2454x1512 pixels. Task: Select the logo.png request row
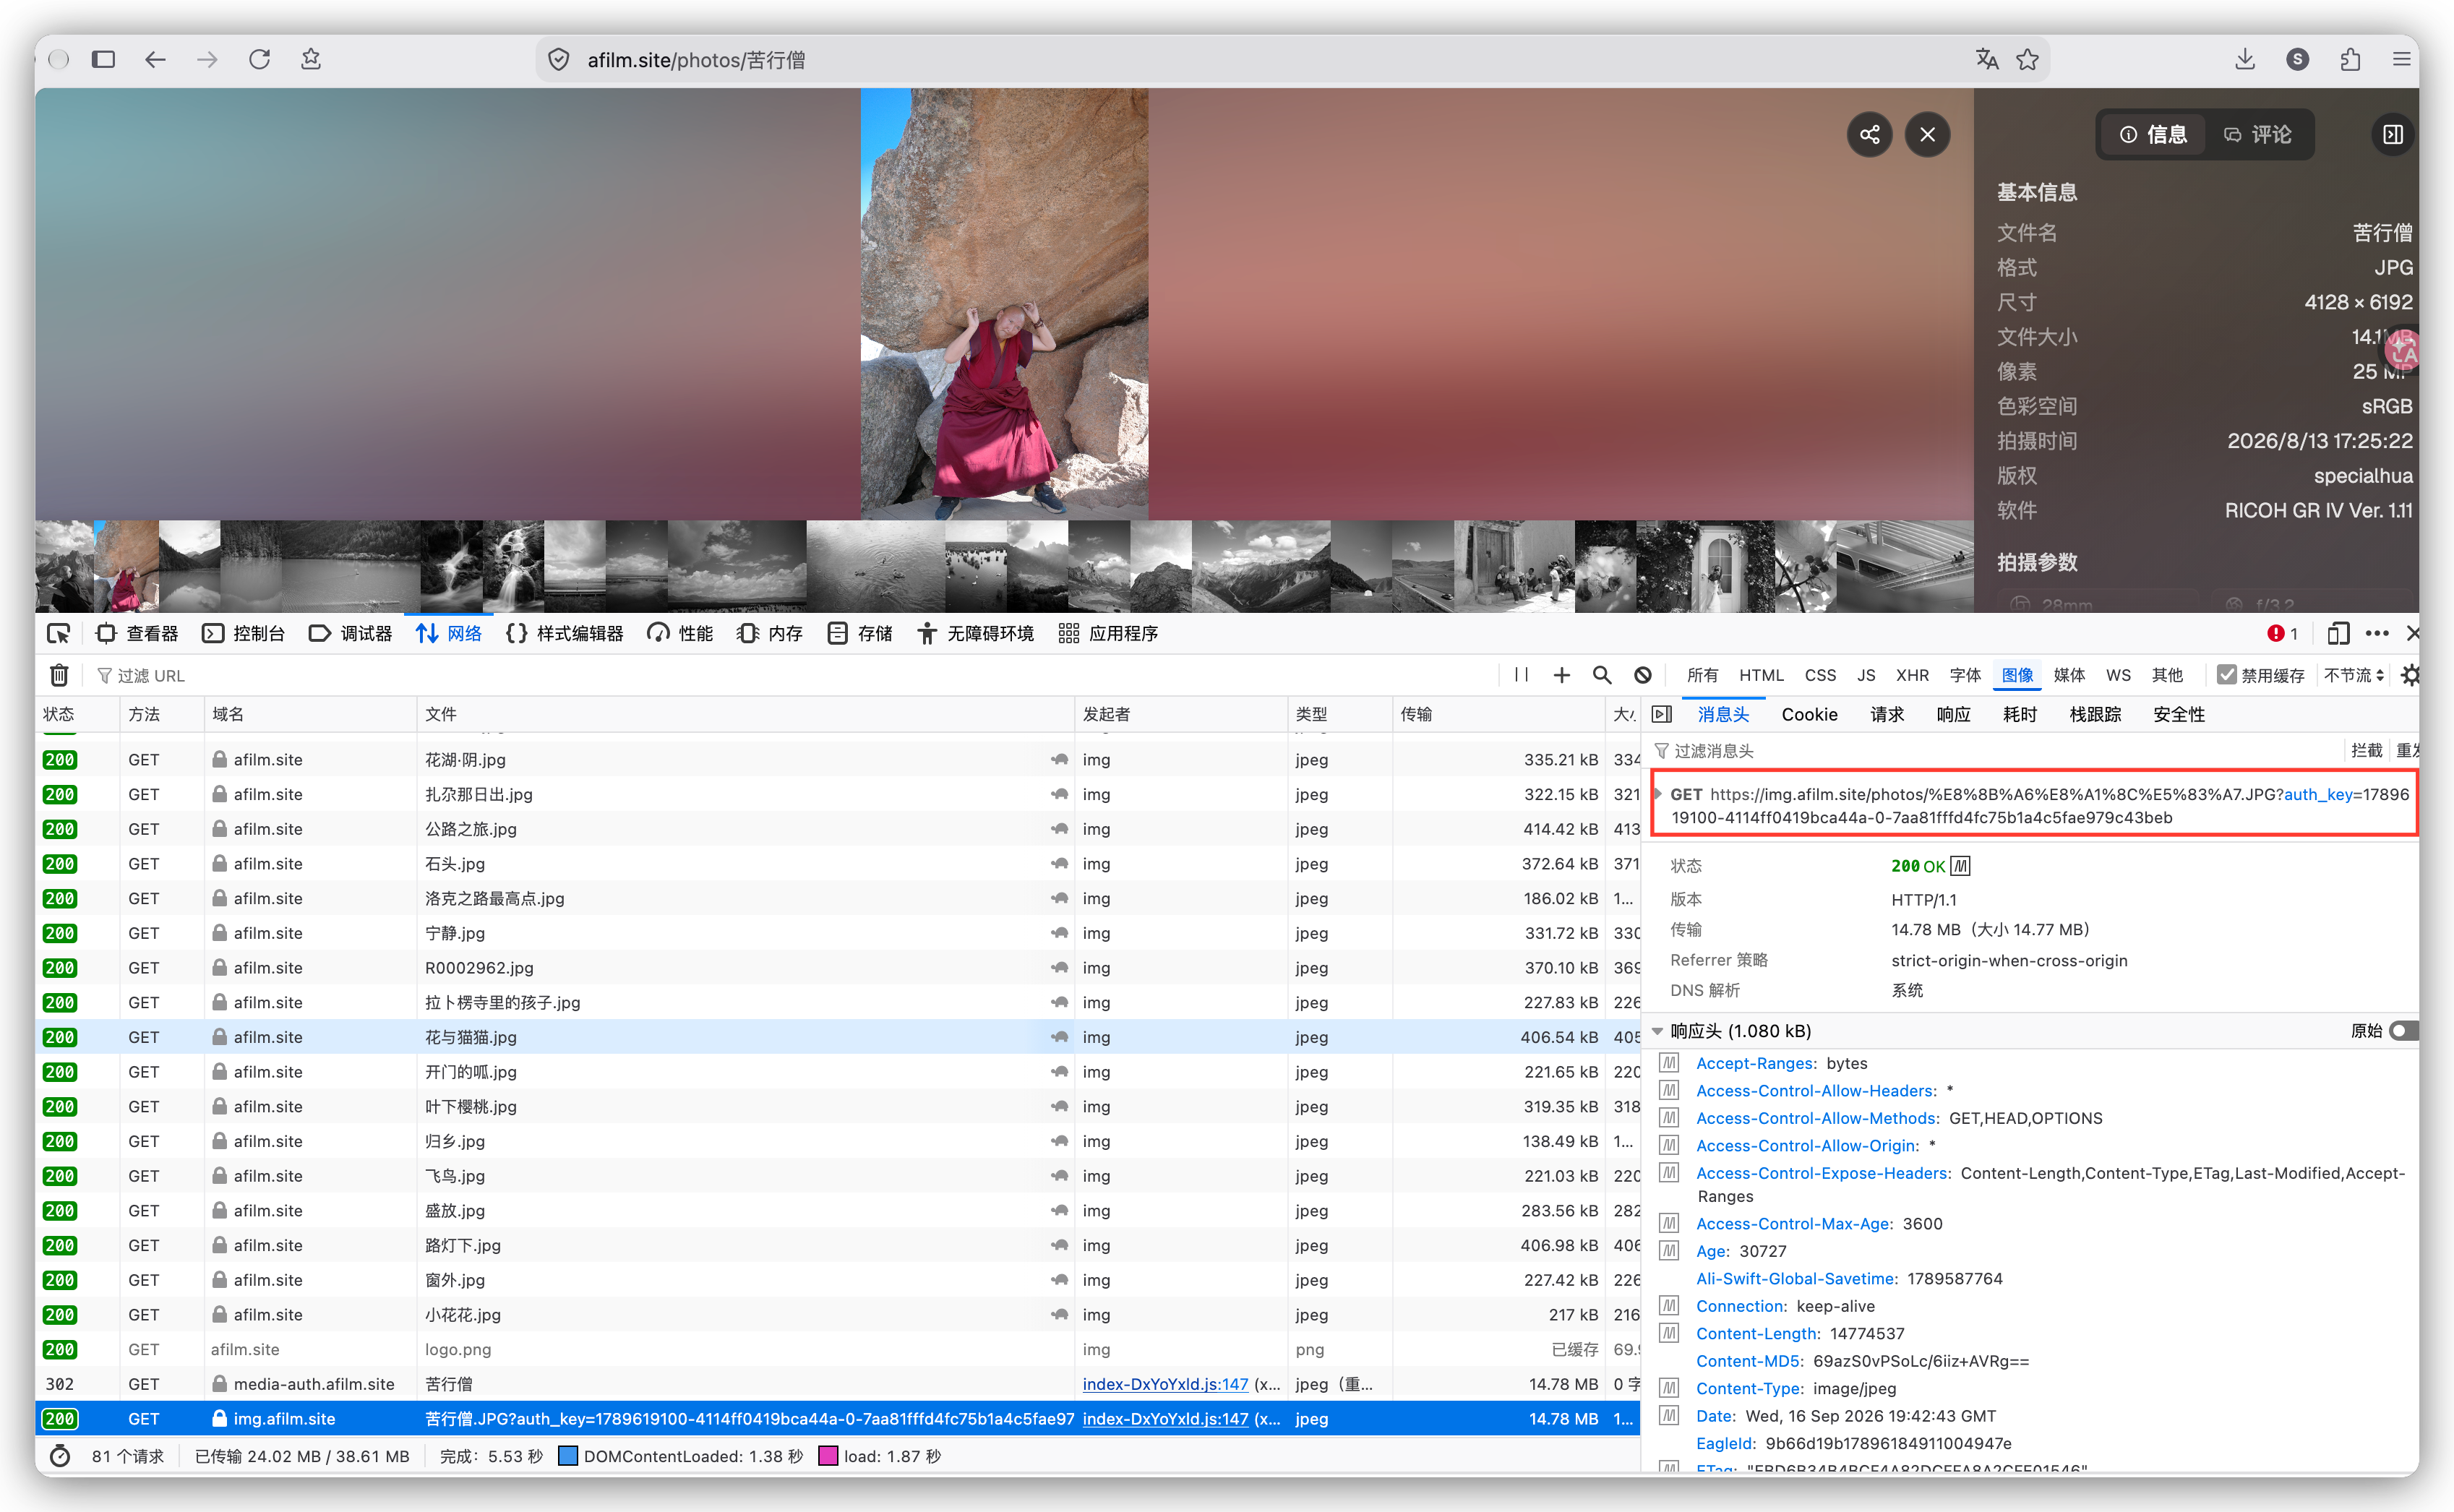[x=838, y=1349]
